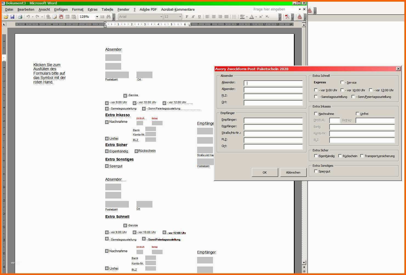Click the Save floppy disk icon

12,17
